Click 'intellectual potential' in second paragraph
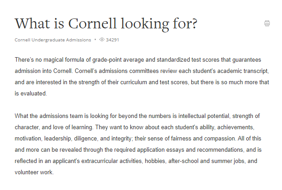This screenshot has width=282, height=190. click(x=204, y=116)
